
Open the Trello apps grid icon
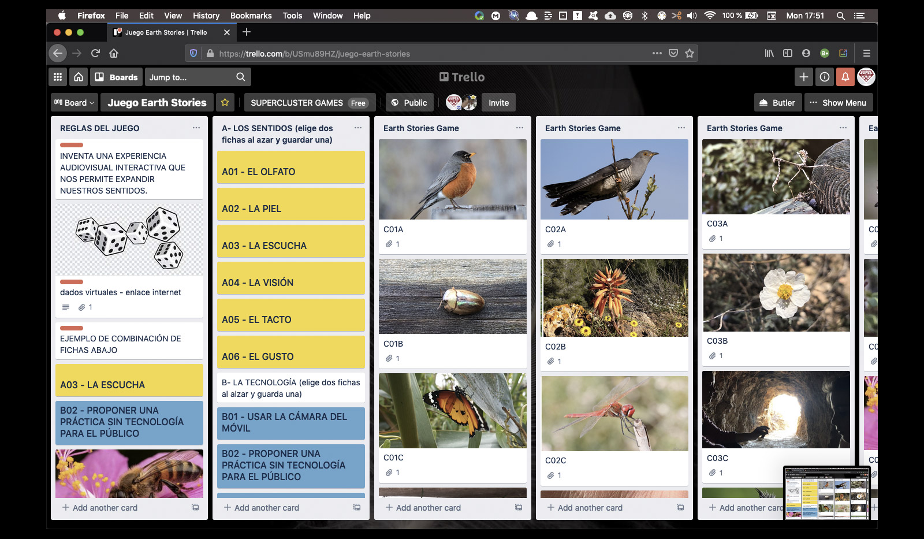pos(58,77)
